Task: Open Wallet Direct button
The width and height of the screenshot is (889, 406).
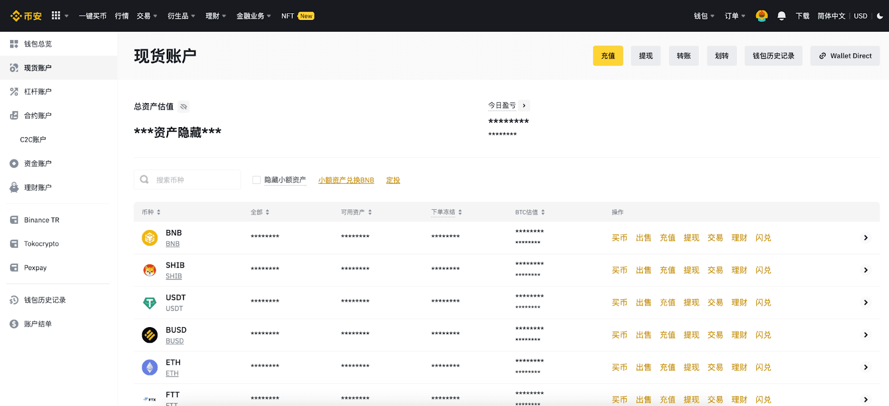Action: 845,56
